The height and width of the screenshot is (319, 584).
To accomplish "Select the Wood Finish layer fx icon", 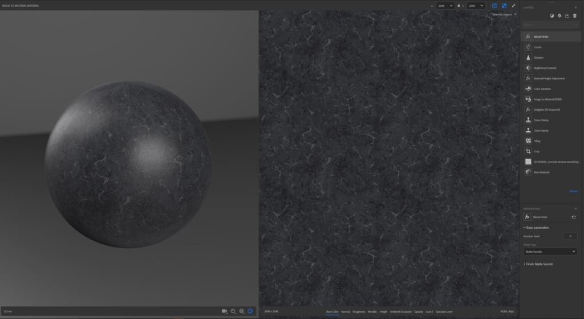I will click(x=528, y=37).
